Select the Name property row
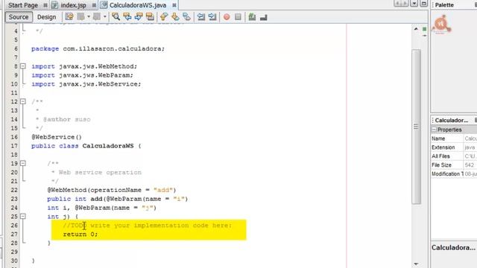The height and width of the screenshot is (268, 477). click(454, 138)
